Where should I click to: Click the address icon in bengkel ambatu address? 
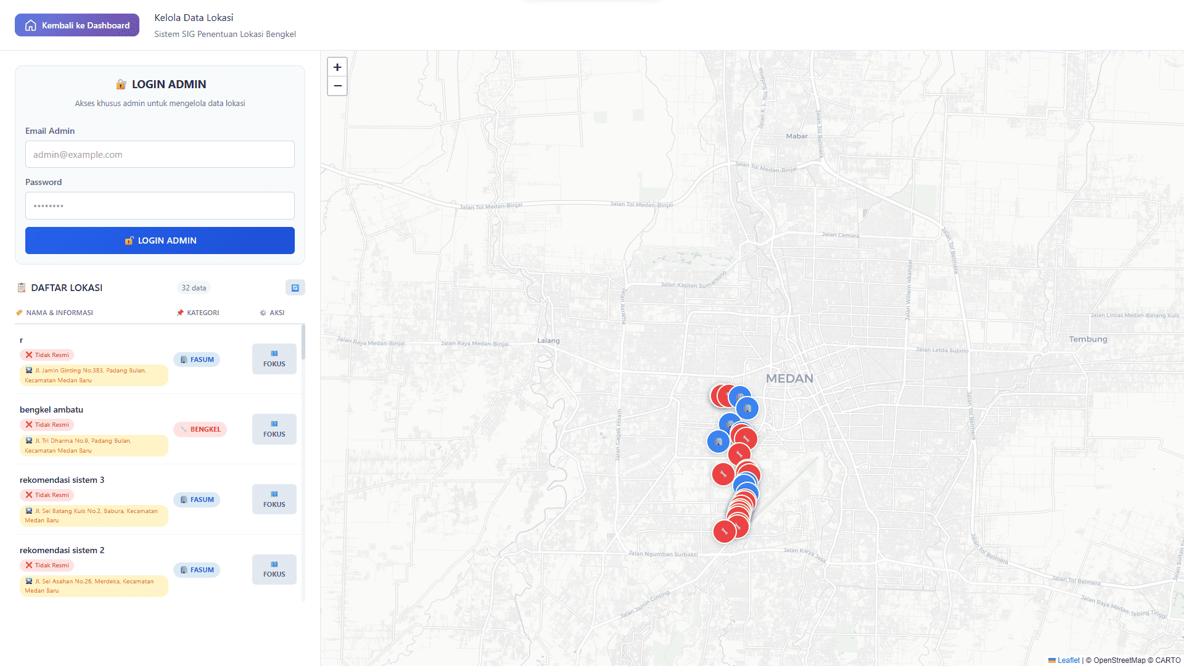pos(29,441)
